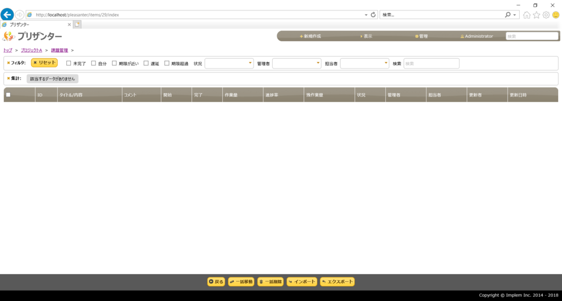The image size is (562, 301).
Task: Click the 一括移動 button
Action: 241,282
